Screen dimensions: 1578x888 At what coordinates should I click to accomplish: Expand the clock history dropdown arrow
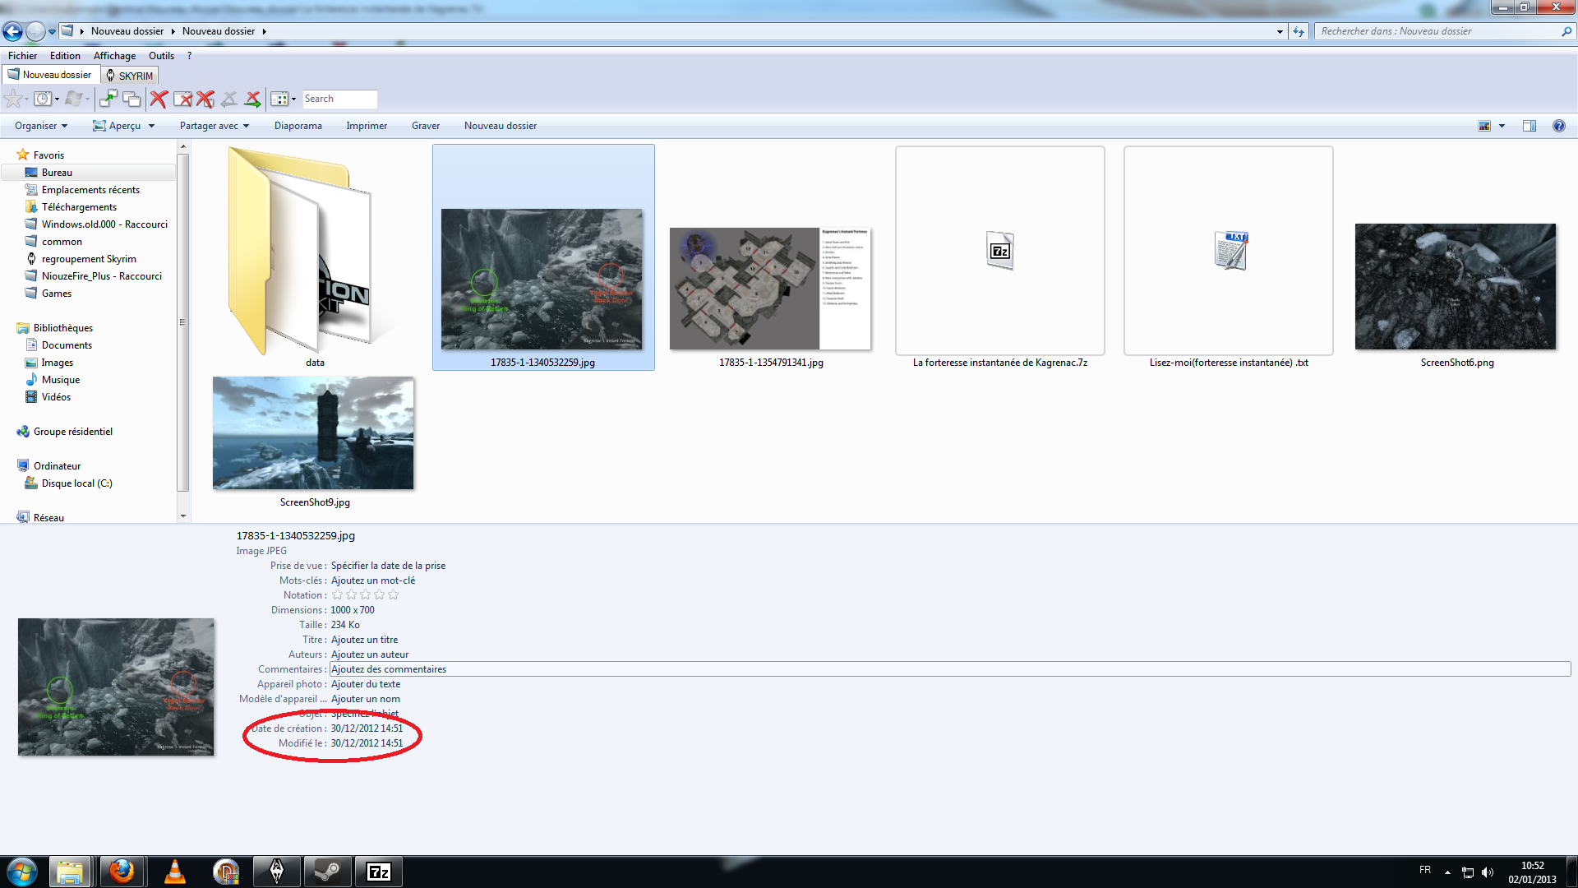point(57,99)
